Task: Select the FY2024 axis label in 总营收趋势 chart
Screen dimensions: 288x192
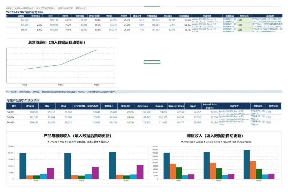Action: click(x=61, y=85)
